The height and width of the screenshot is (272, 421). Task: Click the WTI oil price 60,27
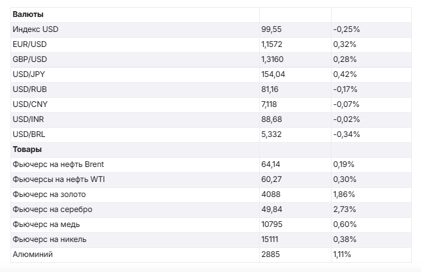[x=272, y=179]
